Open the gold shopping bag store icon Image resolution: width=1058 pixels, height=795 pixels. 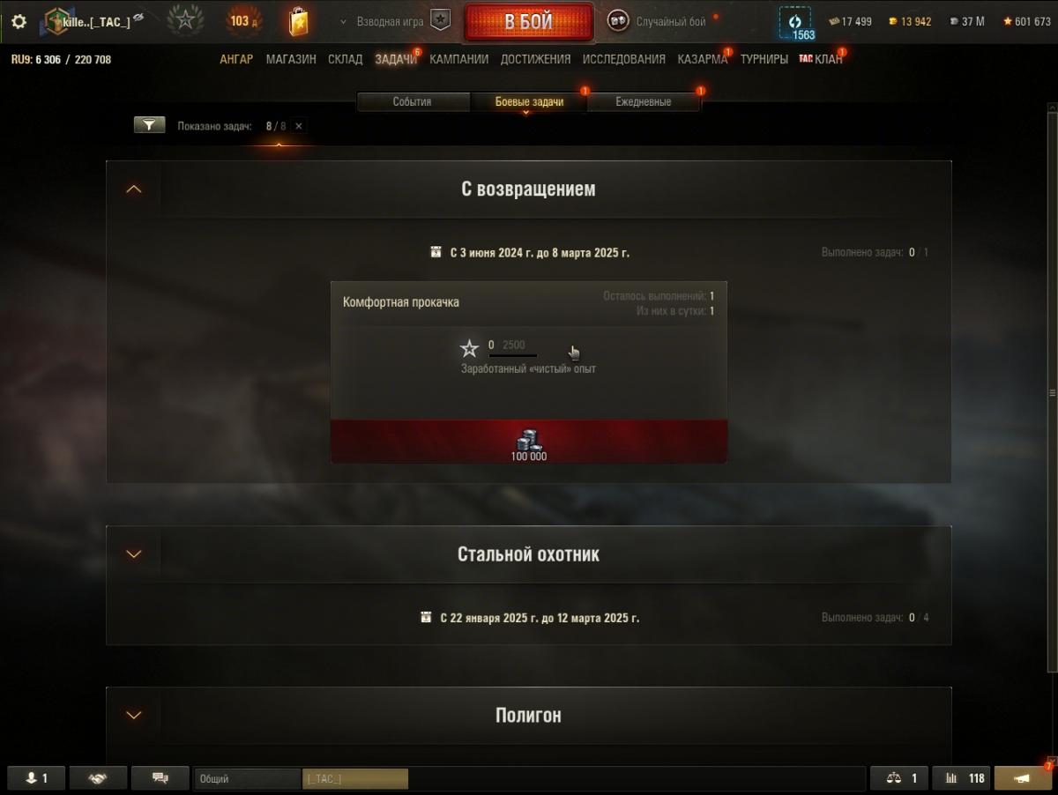[298, 21]
